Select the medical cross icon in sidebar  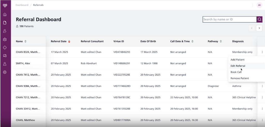[x=5, y=48]
